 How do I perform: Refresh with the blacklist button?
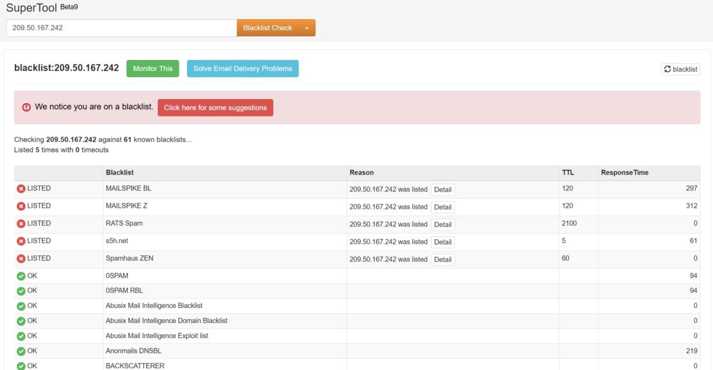681,69
